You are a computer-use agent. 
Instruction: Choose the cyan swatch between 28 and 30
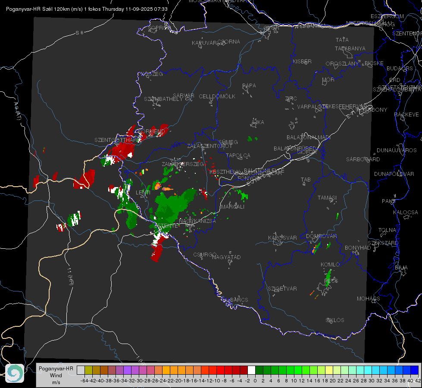coord(368,370)
